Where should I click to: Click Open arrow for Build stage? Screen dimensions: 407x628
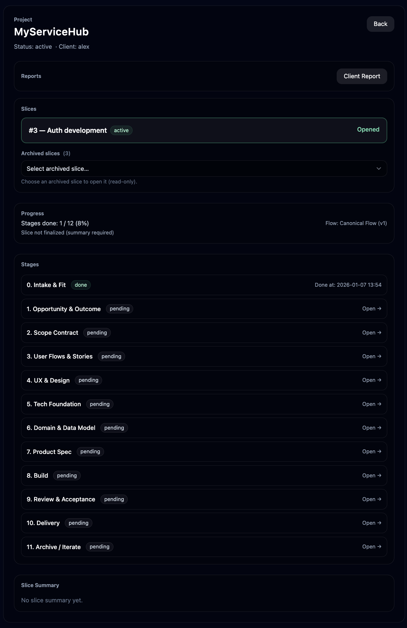[371, 476]
